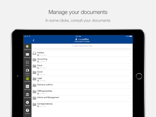The image size is (156, 117).
Task: Select Statutory auditors folder name
Action: point(45,84)
